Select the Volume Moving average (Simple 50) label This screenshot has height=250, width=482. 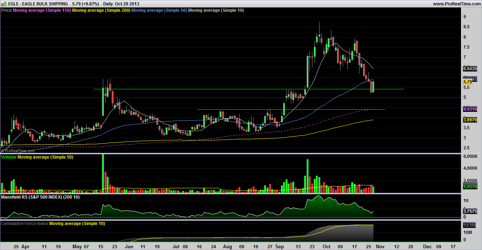click(45, 157)
